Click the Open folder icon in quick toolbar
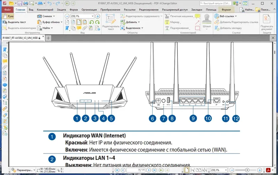This screenshot has width=278, height=175. click(11, 3)
